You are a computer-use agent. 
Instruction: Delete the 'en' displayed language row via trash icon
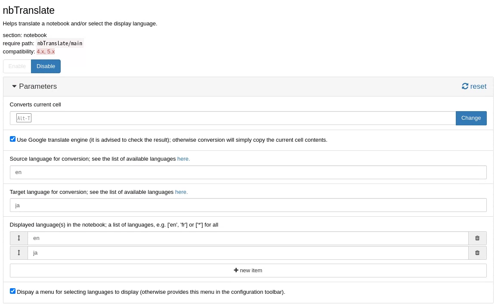477,238
